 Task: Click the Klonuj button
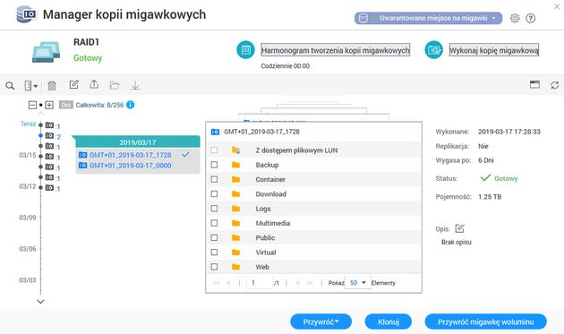click(389, 321)
